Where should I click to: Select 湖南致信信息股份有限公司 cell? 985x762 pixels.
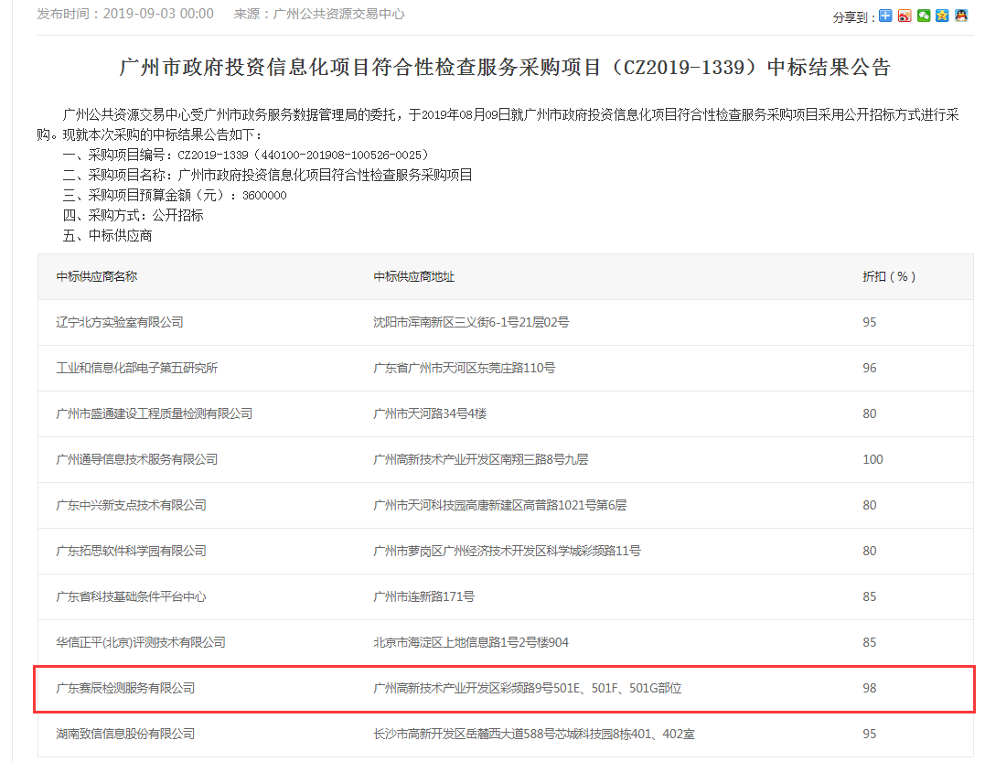tap(125, 735)
